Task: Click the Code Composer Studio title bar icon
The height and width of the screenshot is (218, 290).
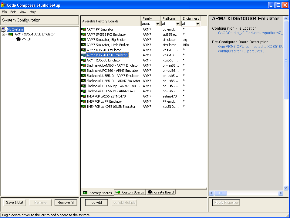Action: pos(3,5)
